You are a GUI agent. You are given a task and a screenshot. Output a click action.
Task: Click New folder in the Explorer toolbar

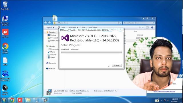(x=93, y=27)
